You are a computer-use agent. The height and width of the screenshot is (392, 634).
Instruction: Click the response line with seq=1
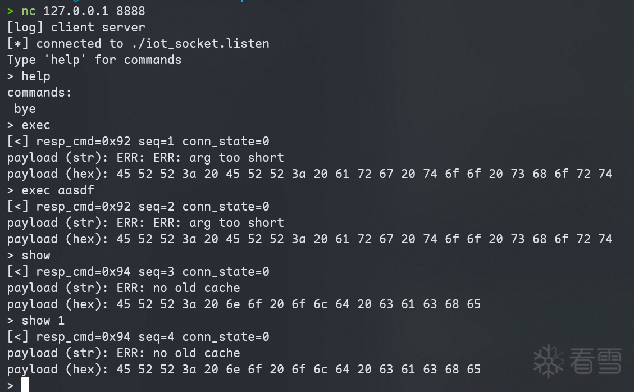tap(138, 141)
